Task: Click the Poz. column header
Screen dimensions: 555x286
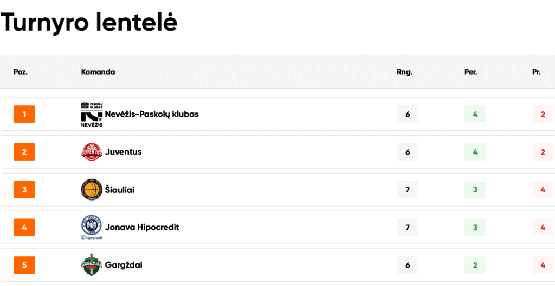Action: [x=21, y=72]
